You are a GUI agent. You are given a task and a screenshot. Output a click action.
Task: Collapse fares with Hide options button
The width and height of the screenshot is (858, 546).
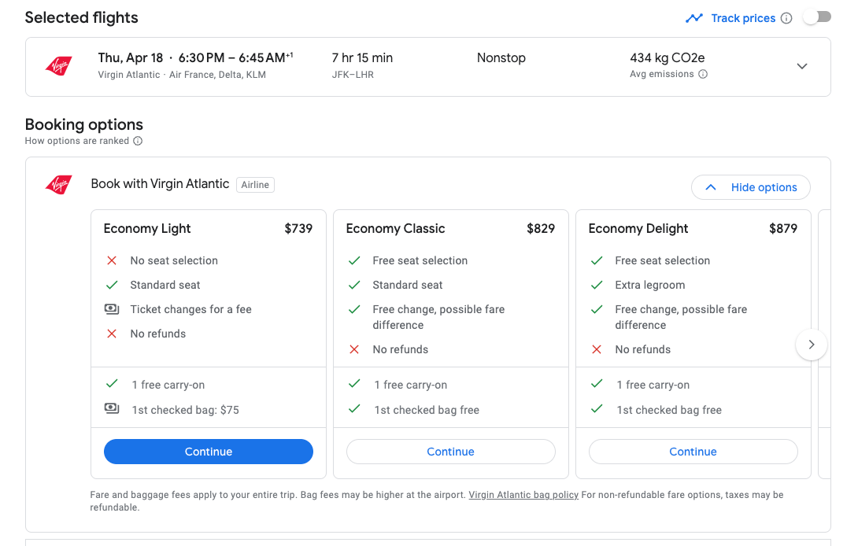coord(750,187)
